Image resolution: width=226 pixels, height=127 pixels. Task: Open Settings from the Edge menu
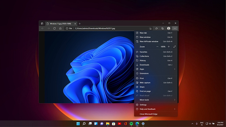156,105
